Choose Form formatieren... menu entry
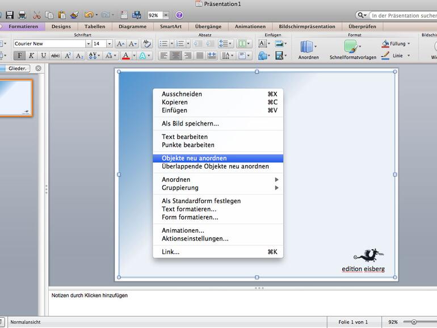 coord(218,217)
